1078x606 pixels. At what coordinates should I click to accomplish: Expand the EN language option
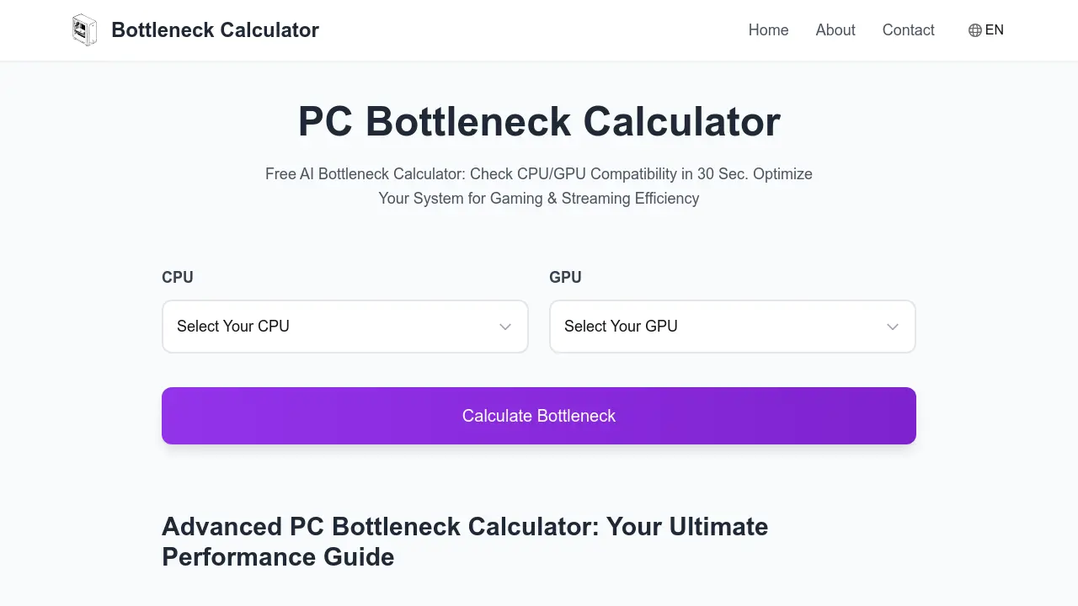(x=985, y=30)
